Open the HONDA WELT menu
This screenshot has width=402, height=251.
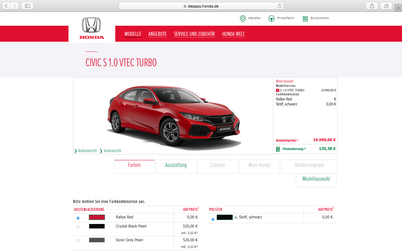233,34
